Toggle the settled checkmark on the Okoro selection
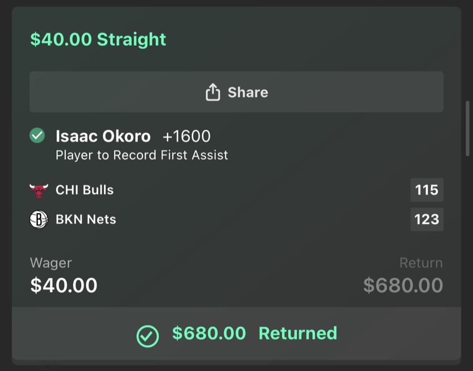This screenshot has height=371, width=473. tap(37, 136)
